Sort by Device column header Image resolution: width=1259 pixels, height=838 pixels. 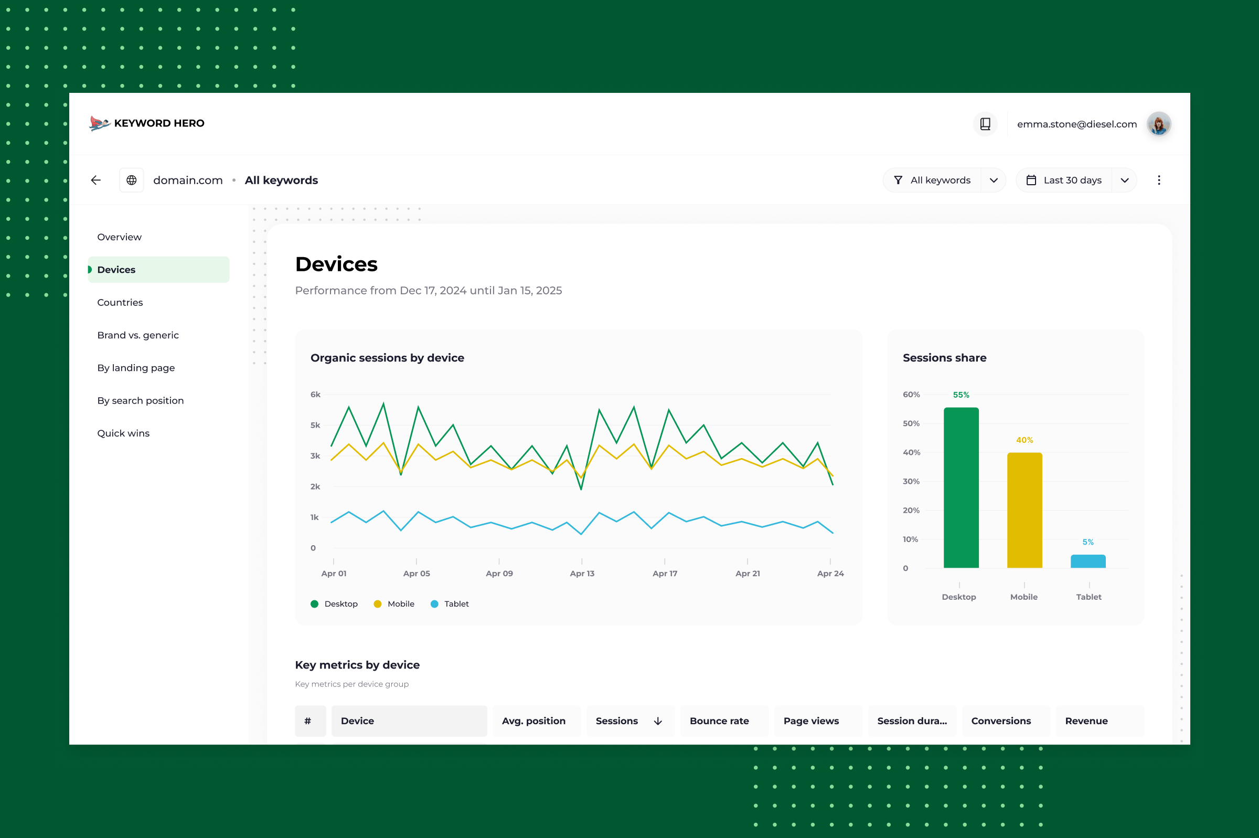(409, 721)
